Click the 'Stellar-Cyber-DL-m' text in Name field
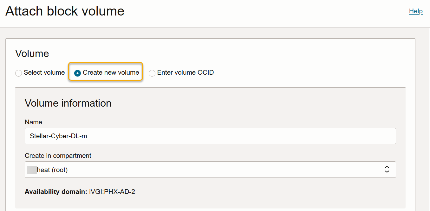This screenshot has width=430, height=211. (58, 136)
